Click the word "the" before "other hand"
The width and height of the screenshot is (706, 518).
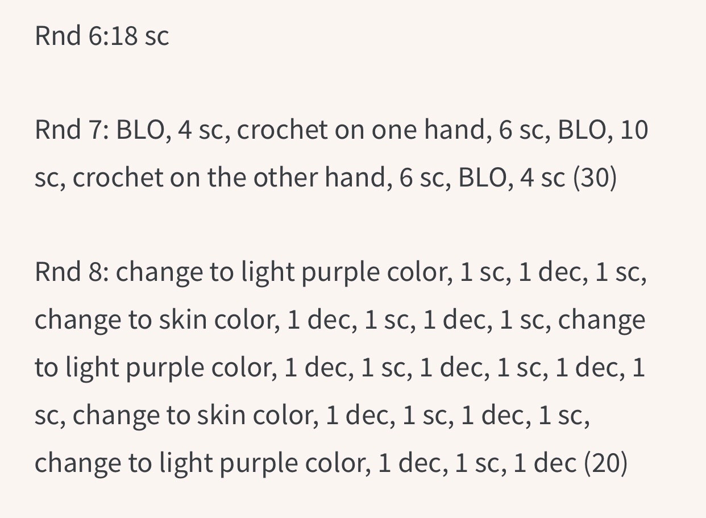coord(227,178)
